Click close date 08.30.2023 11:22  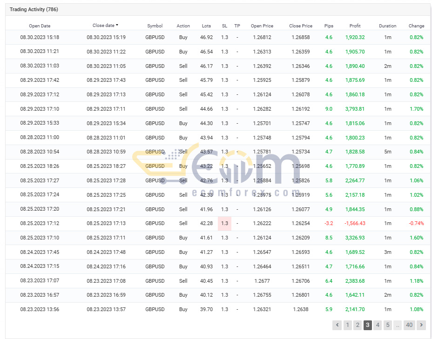[106, 52]
